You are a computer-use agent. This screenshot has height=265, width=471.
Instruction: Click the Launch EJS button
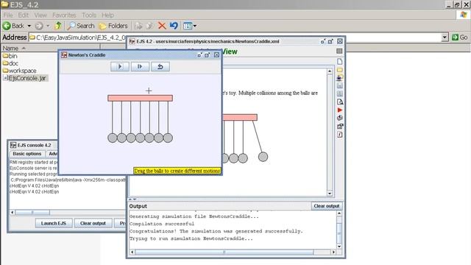tap(54, 223)
